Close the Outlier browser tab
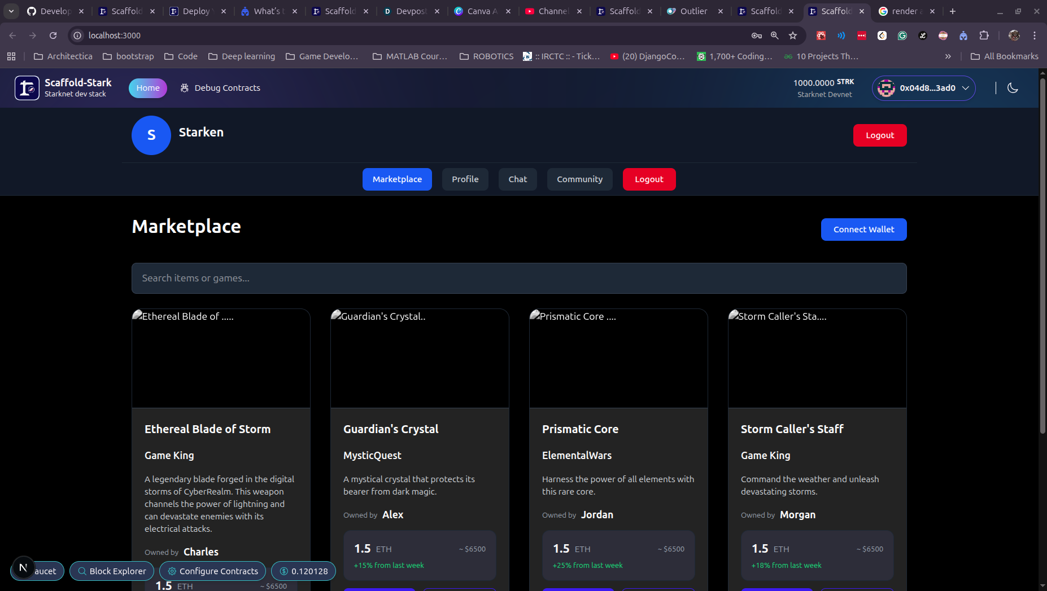 click(721, 11)
